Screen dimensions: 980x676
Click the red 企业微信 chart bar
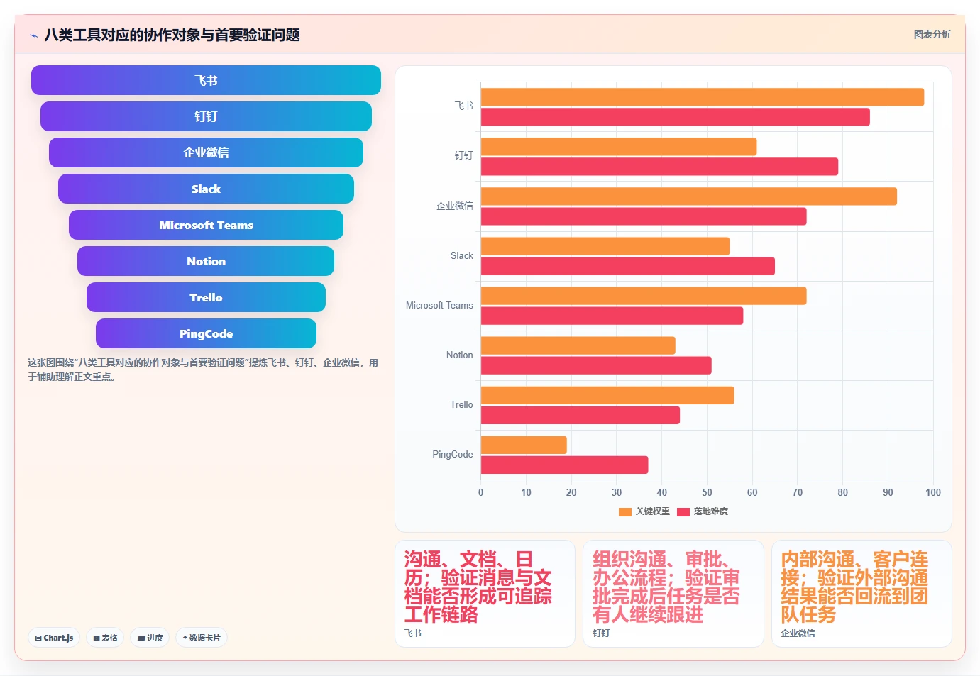(644, 216)
